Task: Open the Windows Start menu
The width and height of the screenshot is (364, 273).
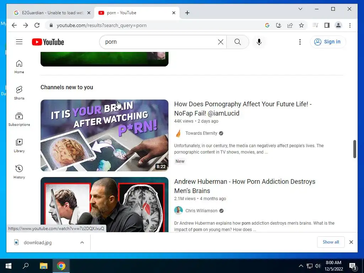Action: (x=9, y=266)
